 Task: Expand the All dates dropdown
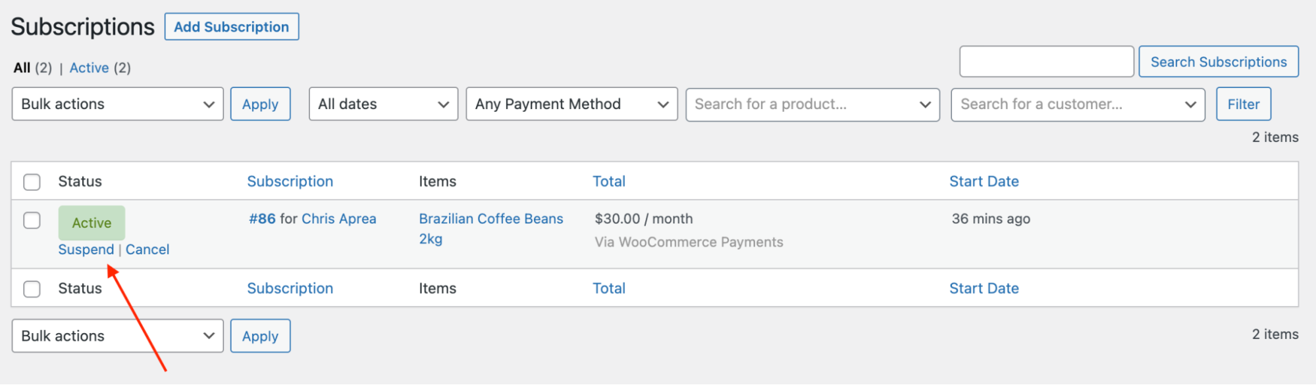click(x=383, y=104)
